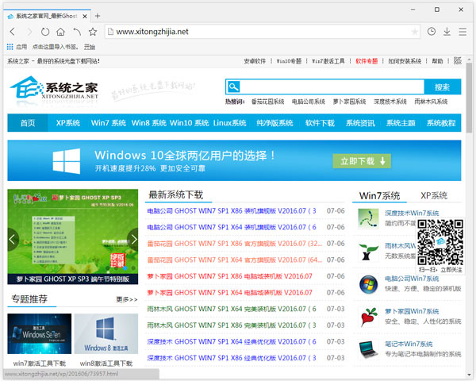The image size is (476, 381).
Task: Click the 雨林木风 sprout icon
Action: coord(368,252)
